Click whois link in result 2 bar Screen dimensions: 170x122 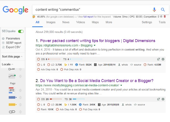coord(128,105)
